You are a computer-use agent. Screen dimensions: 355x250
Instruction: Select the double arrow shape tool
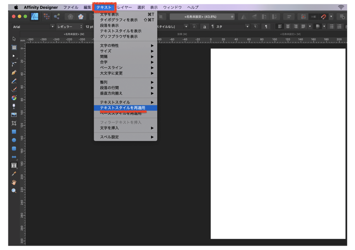pyautogui.click(x=14, y=157)
